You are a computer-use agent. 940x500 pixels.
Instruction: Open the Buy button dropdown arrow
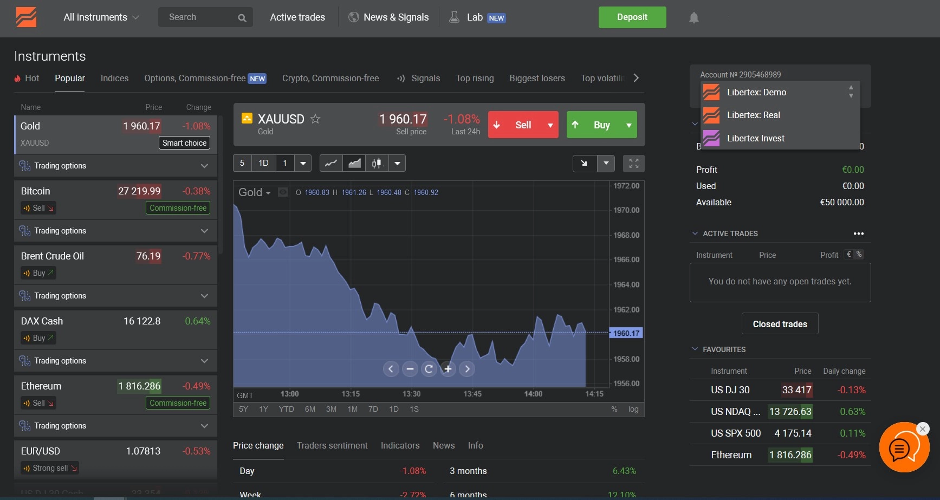click(628, 125)
